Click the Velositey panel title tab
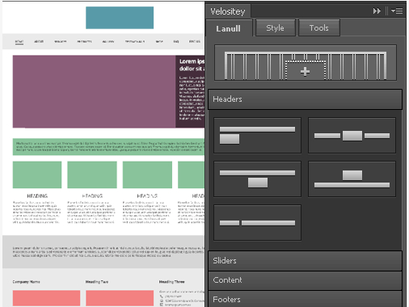The width and height of the screenshot is (409, 307). click(228, 11)
